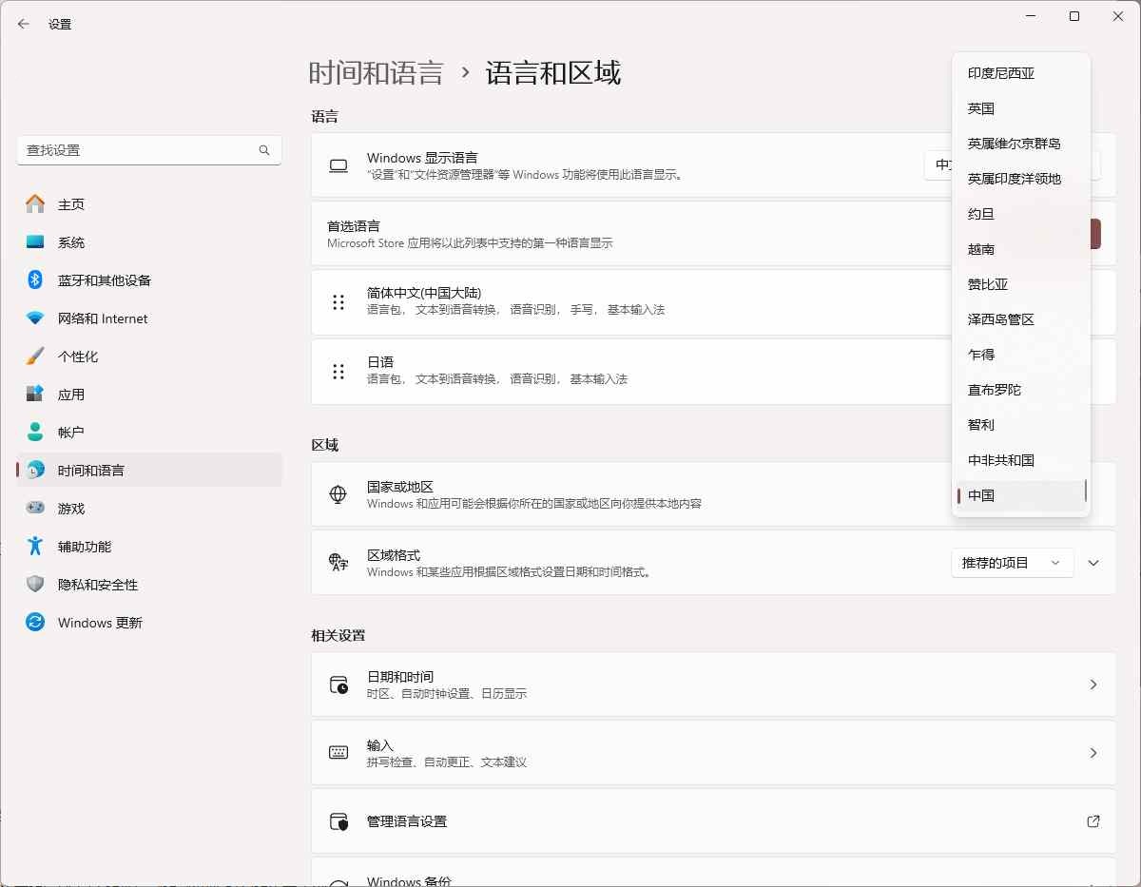This screenshot has height=887, width=1141.
Task: Choose 智利 from the country list
Action: tap(1020, 425)
